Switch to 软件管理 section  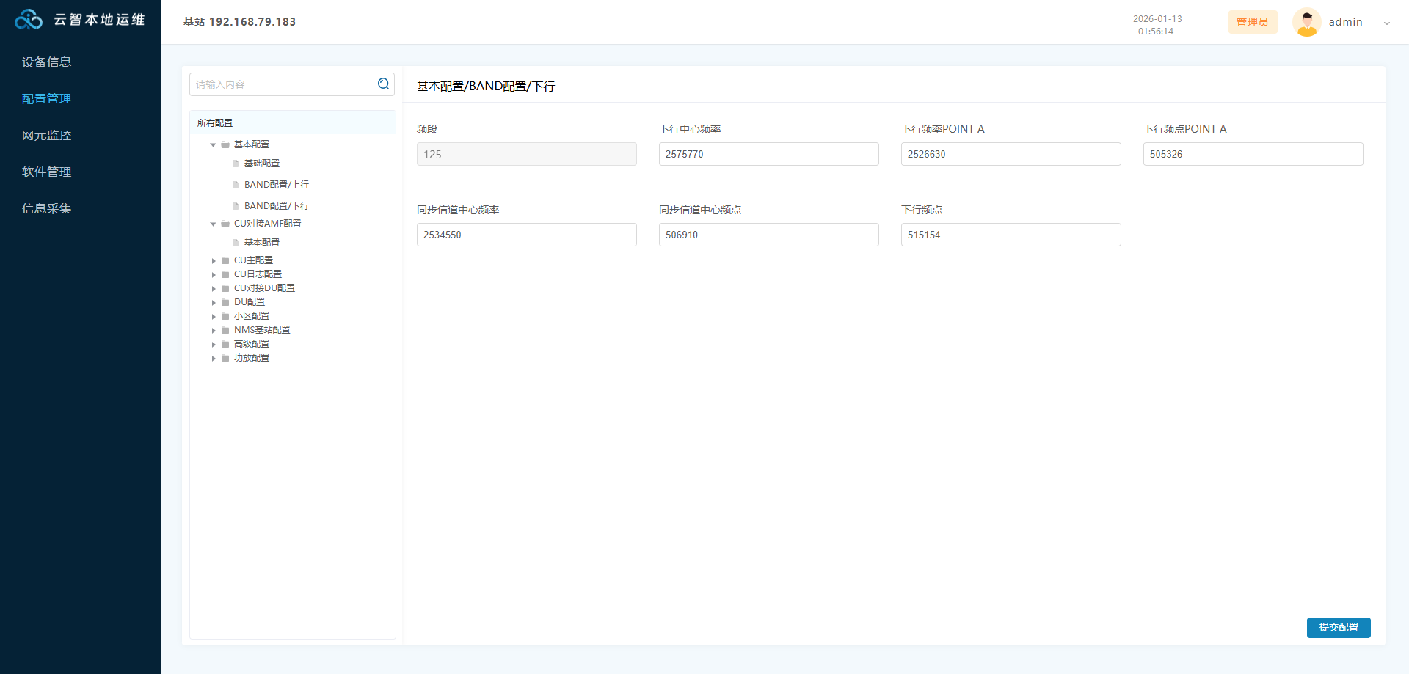pyautogui.click(x=47, y=172)
